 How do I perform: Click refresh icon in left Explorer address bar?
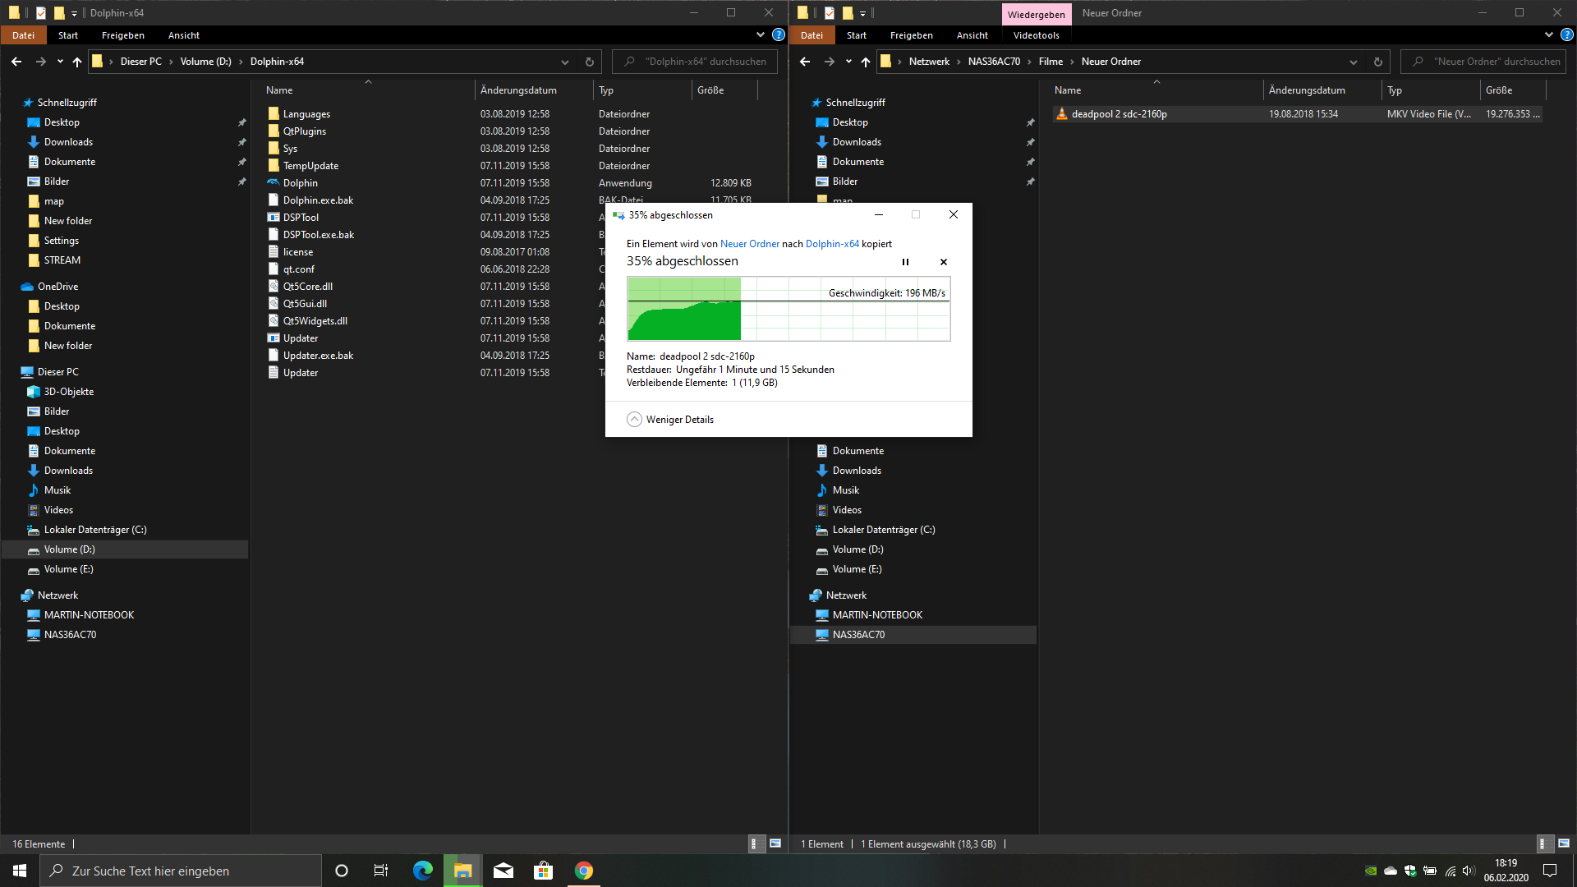589,62
